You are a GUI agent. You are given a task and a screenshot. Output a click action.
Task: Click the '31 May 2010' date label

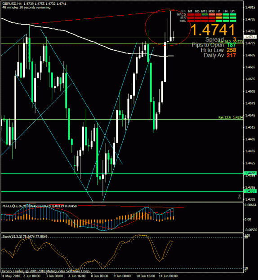coord(11,276)
